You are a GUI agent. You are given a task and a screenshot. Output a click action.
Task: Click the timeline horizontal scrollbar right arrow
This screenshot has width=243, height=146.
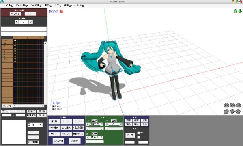coord(43,106)
